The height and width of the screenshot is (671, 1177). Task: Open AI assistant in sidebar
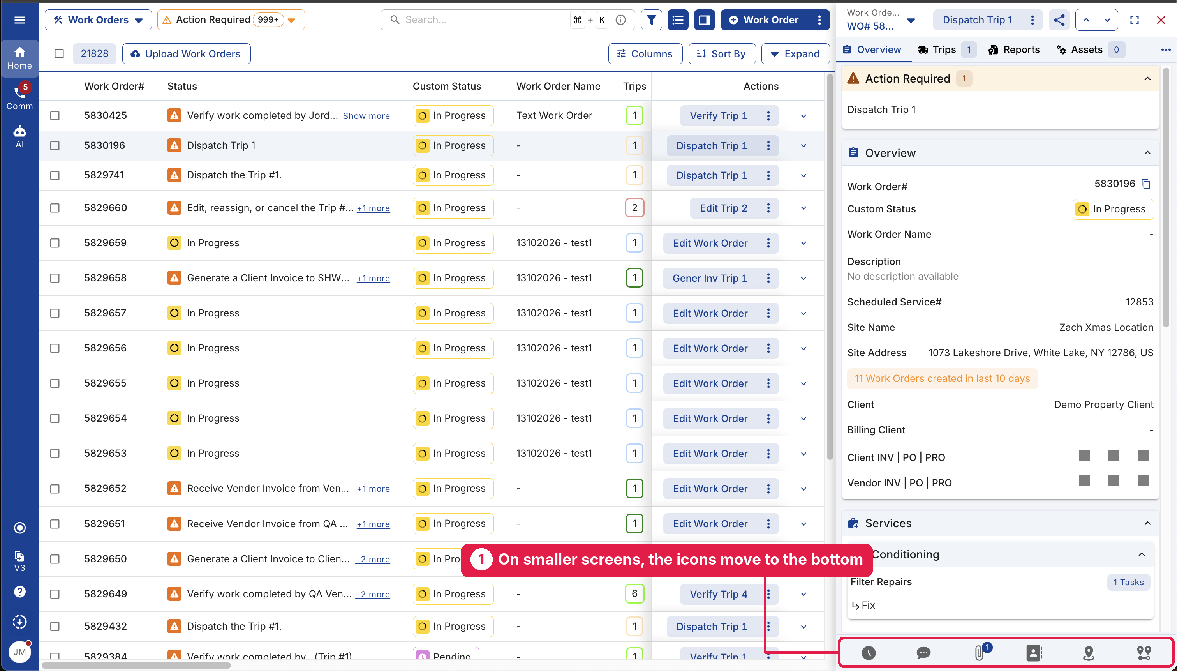[x=19, y=136]
